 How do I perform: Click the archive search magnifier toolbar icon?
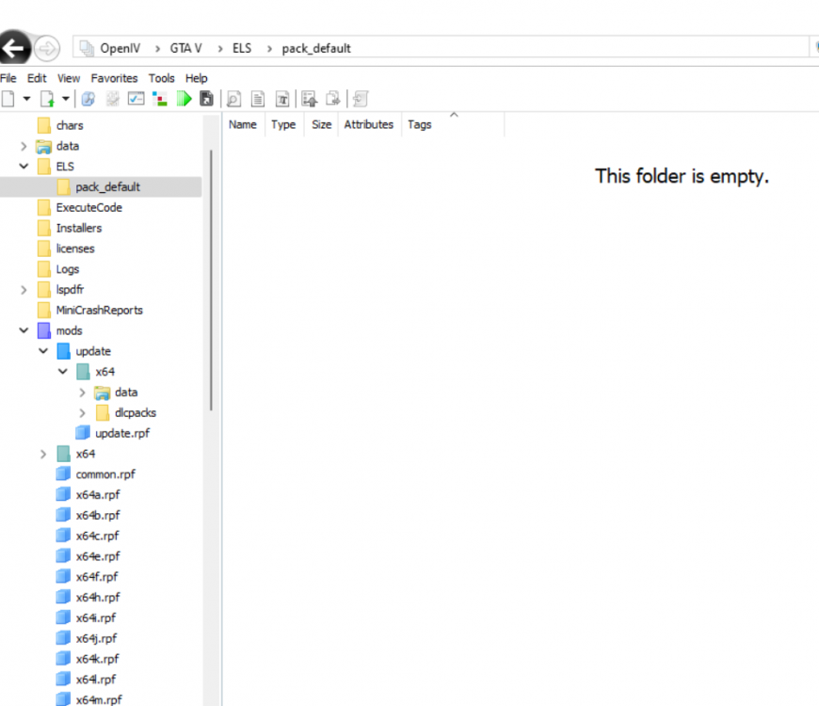(88, 99)
